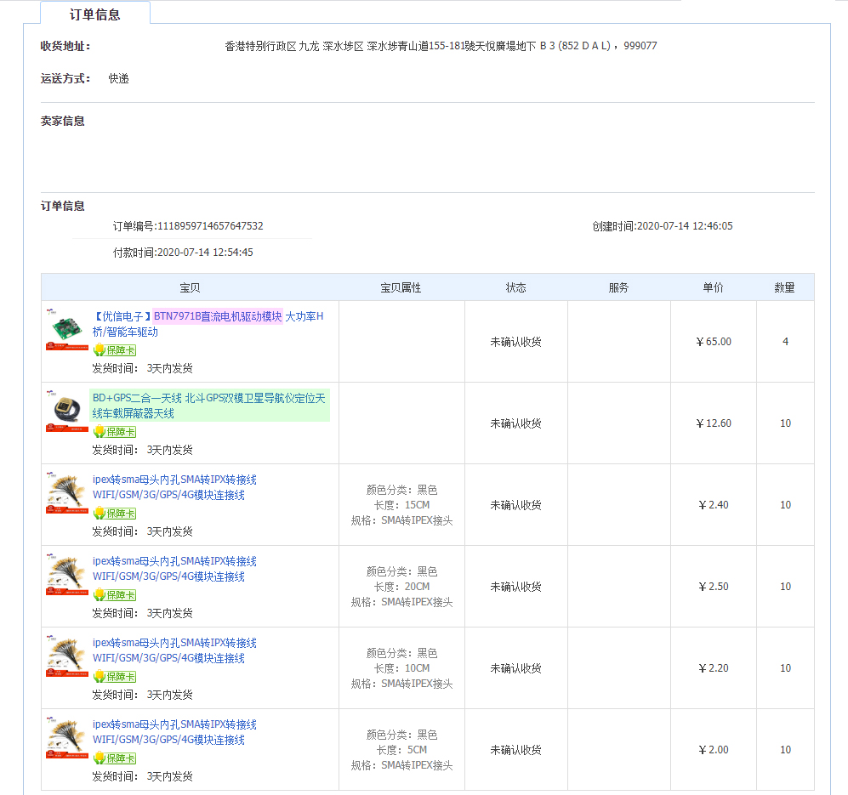
Task: Click 保障卡 icon in the 15CM cable row
Action: tap(114, 514)
